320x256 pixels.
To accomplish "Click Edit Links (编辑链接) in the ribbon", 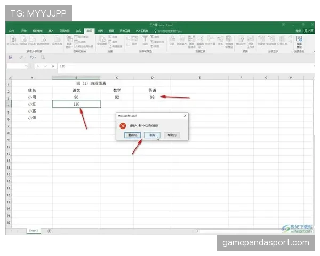I will (x=115, y=46).
